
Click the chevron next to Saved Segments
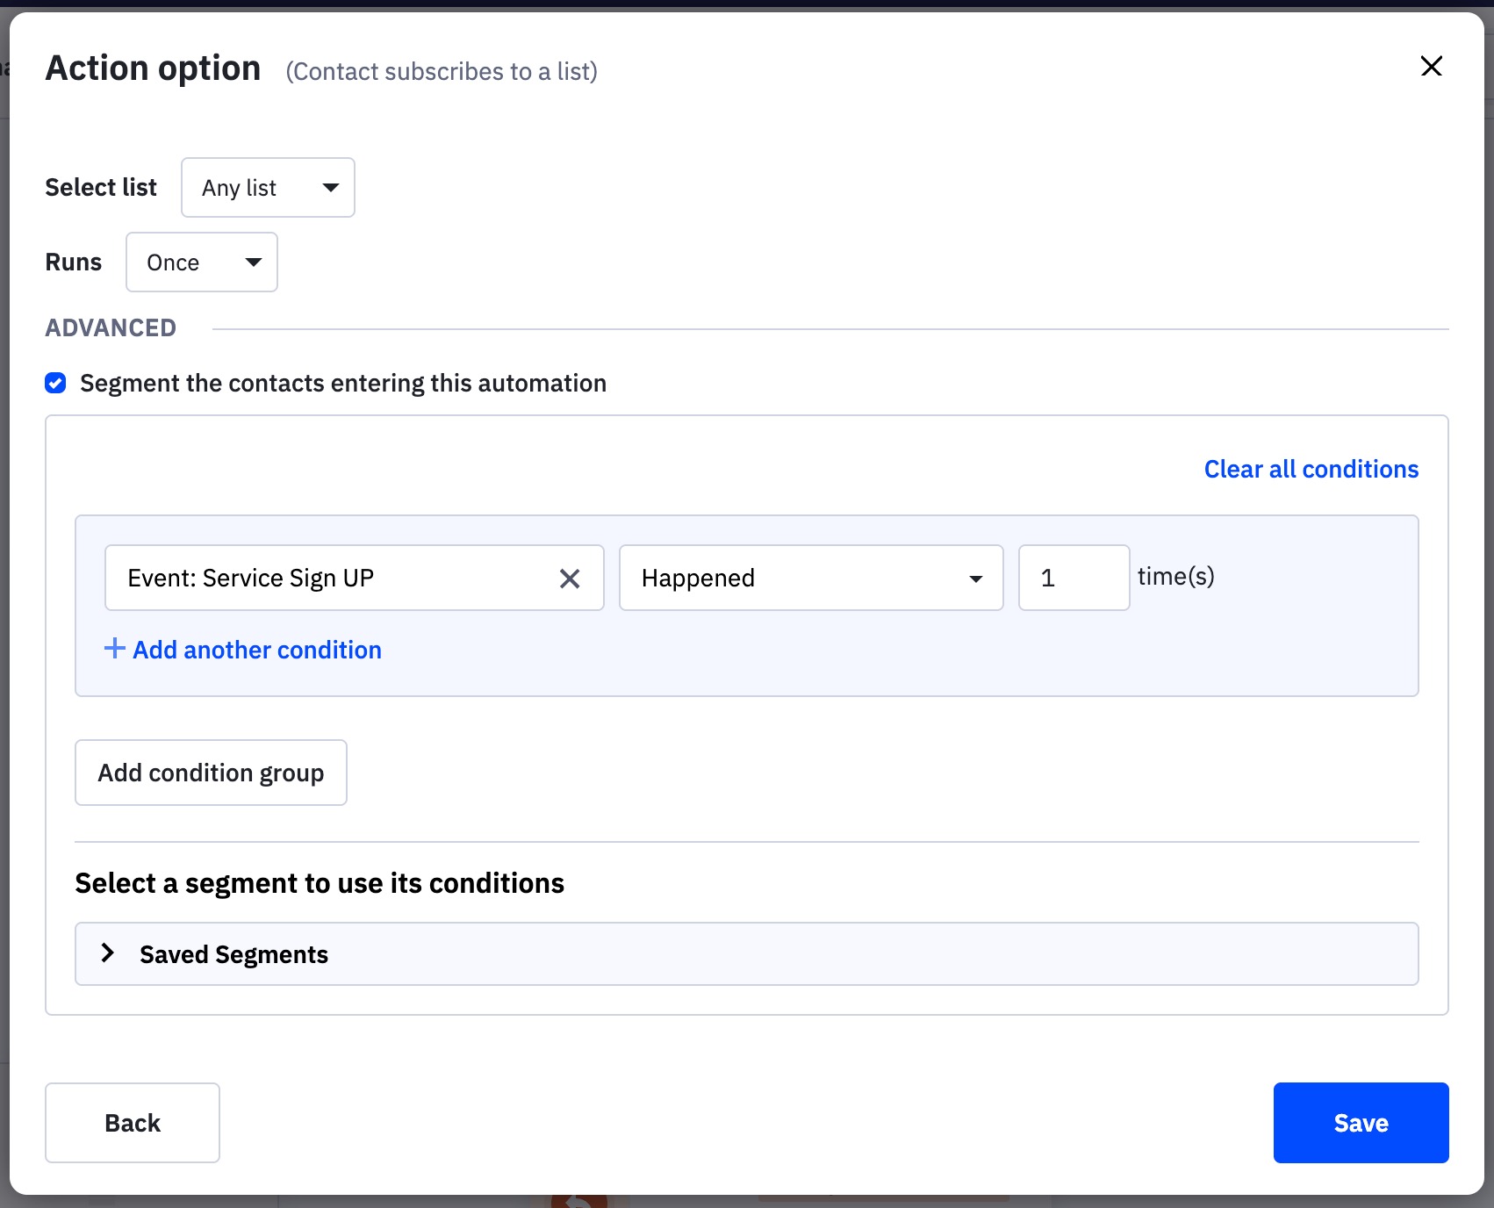tap(107, 953)
